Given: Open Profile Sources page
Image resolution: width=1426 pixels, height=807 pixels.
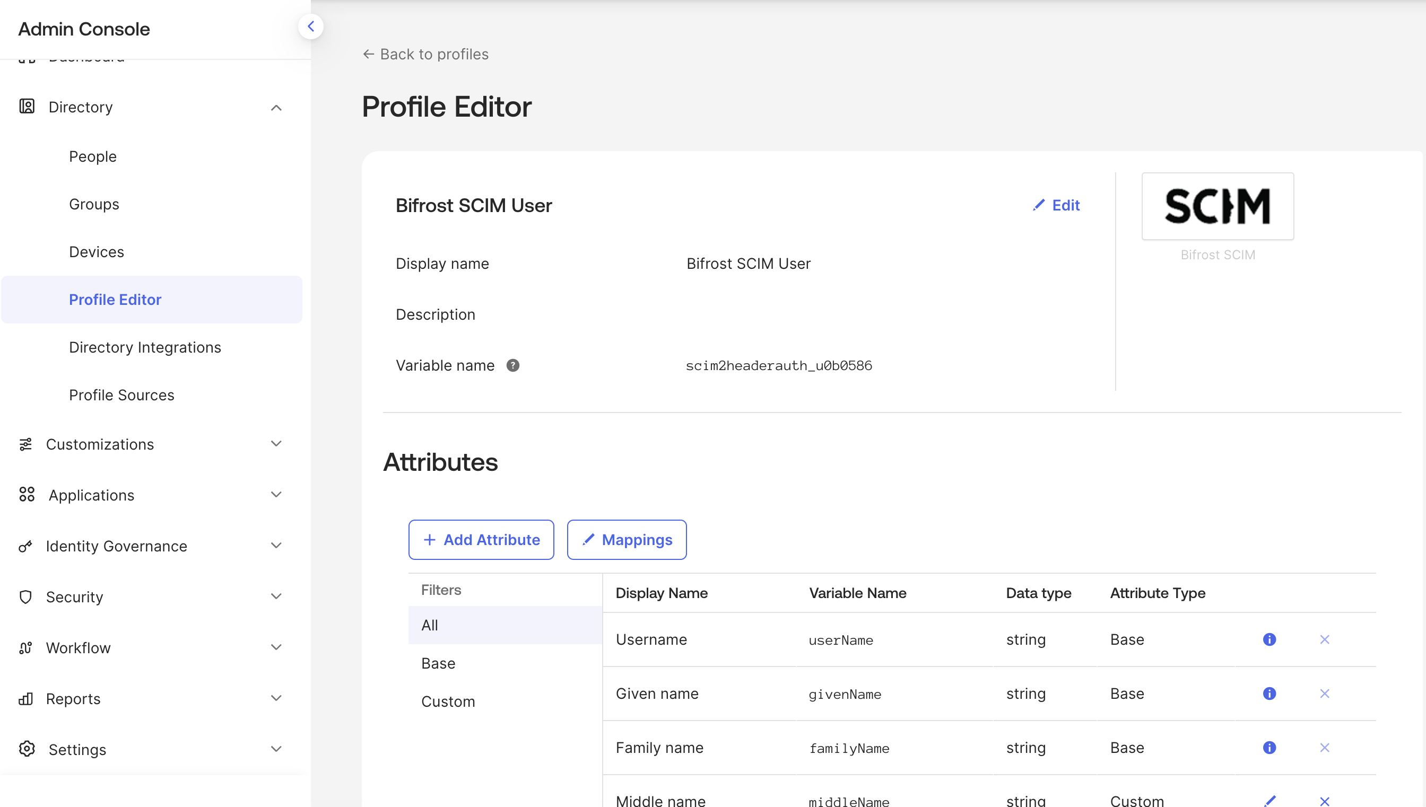Looking at the screenshot, I should (121, 394).
